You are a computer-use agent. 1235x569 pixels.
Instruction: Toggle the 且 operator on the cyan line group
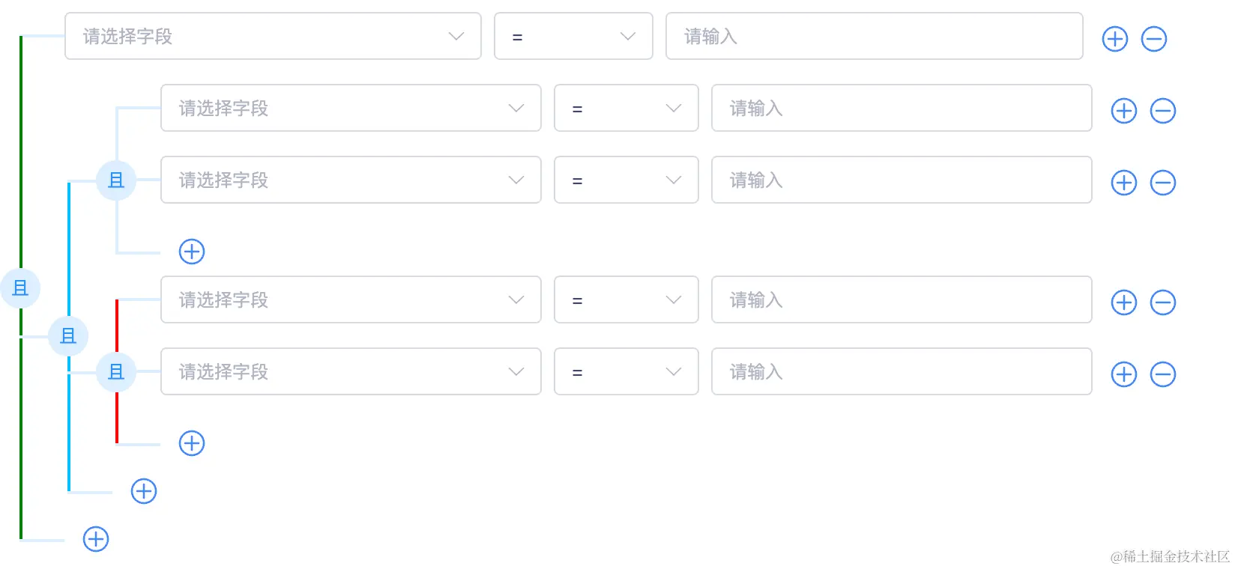point(68,335)
